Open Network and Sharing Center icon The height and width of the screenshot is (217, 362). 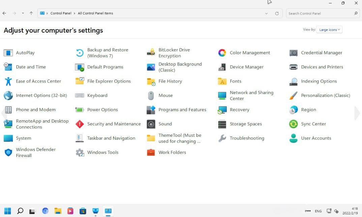click(222, 96)
